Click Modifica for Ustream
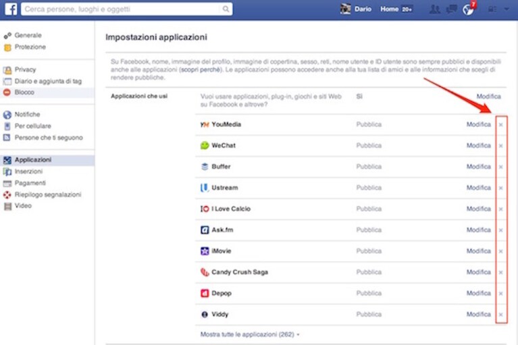 tap(478, 188)
